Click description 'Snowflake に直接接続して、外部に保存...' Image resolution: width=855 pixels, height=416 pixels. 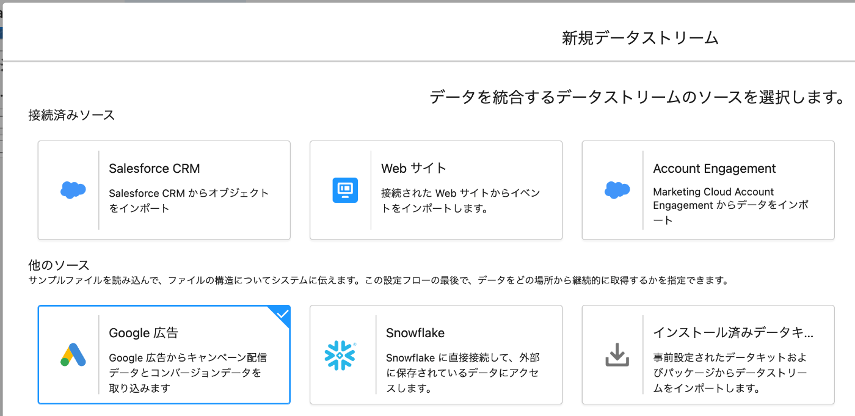point(463,373)
